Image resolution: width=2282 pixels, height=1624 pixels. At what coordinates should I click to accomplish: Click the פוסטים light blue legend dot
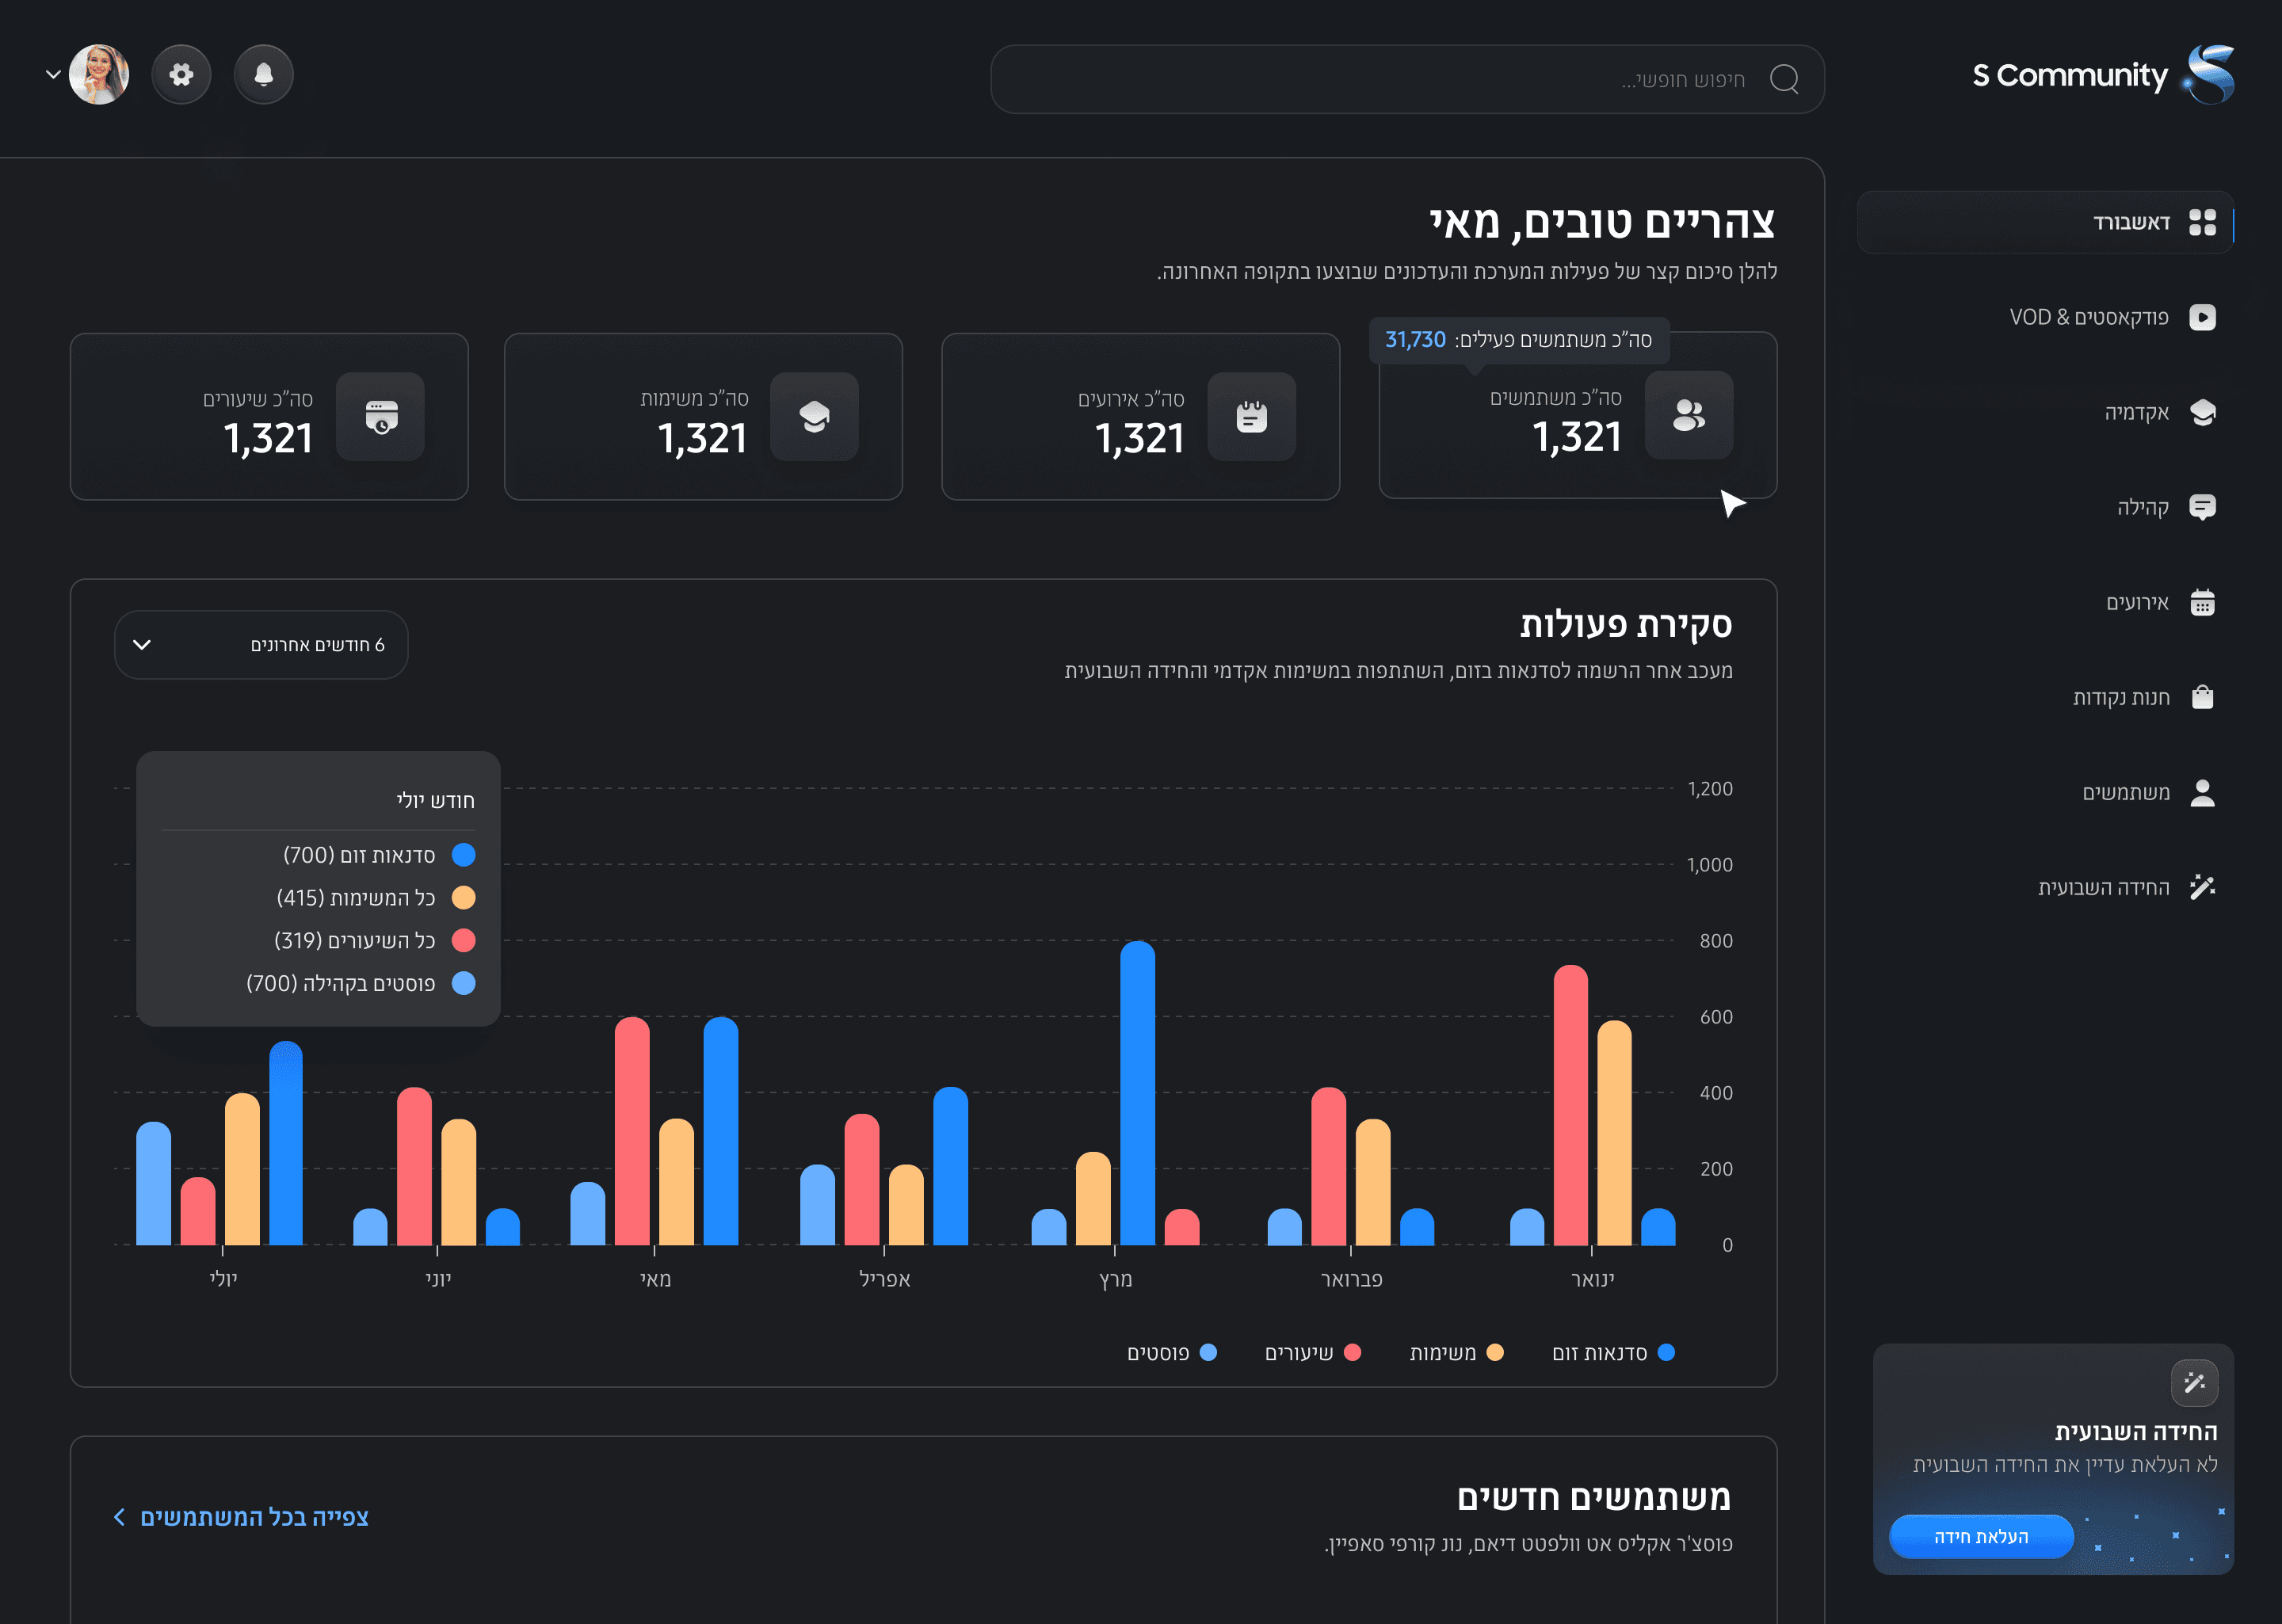click(1208, 1353)
